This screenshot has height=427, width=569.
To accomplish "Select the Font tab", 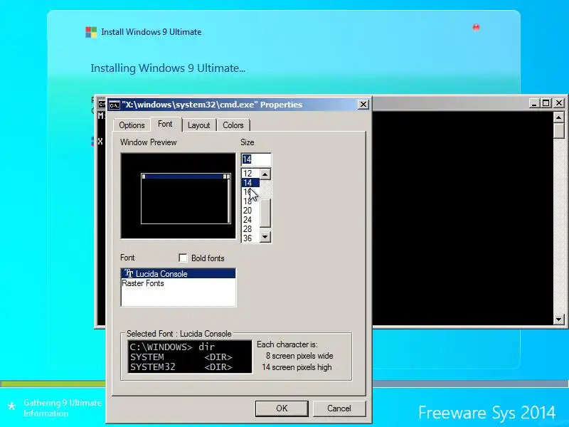I will pos(166,124).
